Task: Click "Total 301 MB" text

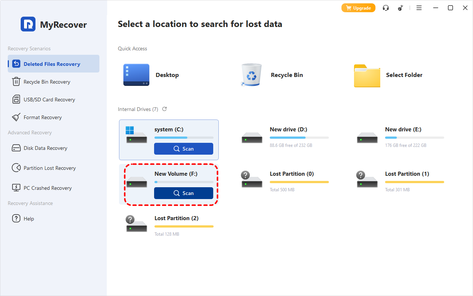Action: tap(397, 190)
